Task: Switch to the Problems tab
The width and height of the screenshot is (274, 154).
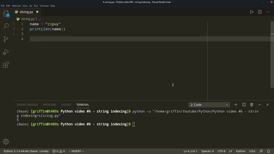Action: tap(50, 104)
